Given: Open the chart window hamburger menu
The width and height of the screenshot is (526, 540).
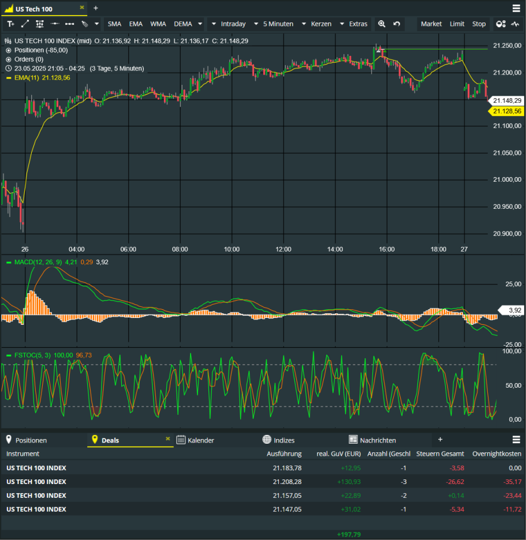Looking at the screenshot, I should click(x=516, y=8).
